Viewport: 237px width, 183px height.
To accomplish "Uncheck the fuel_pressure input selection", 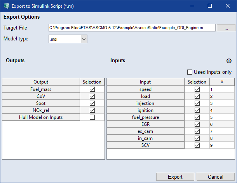I will 197,117.
